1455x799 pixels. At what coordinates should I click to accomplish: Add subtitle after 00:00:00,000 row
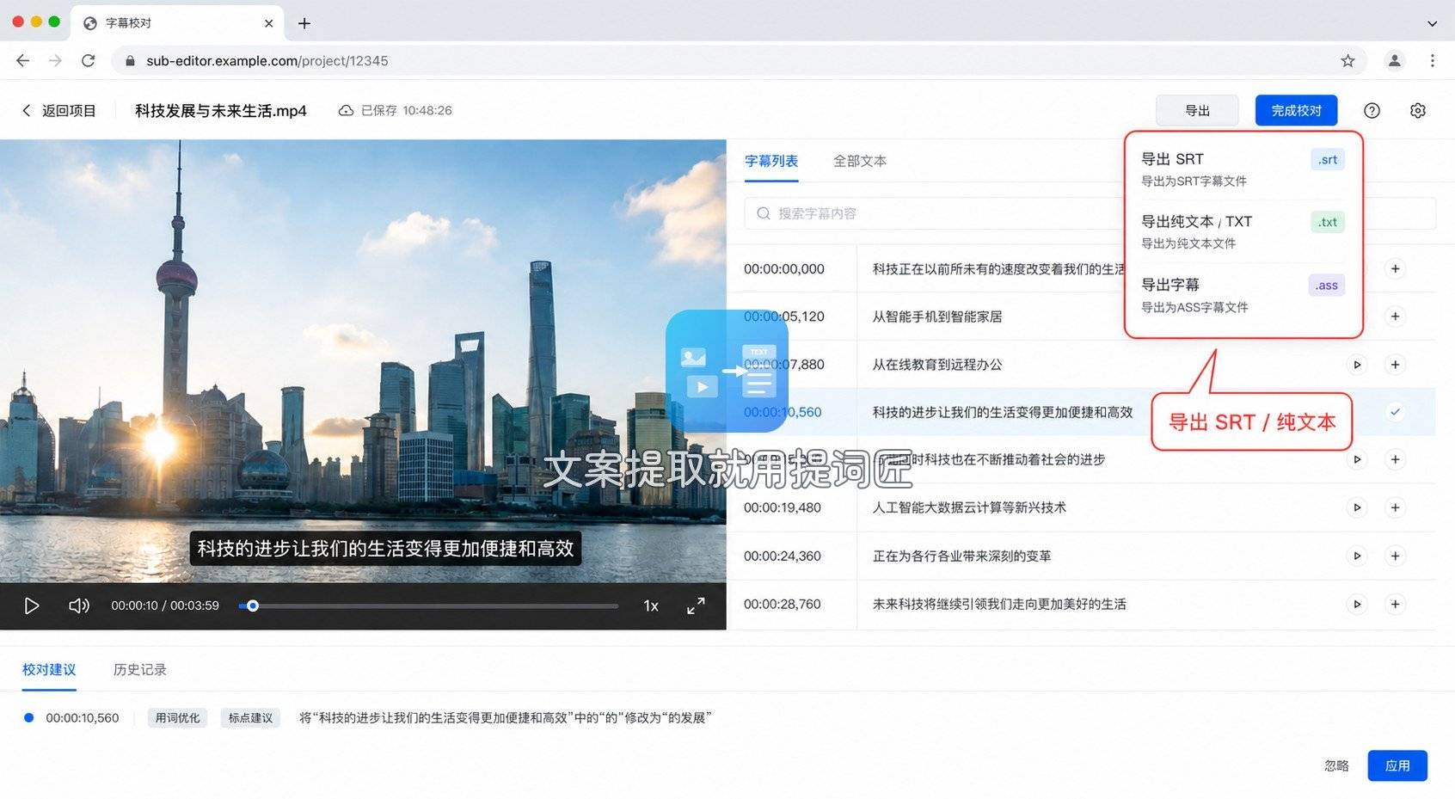point(1395,269)
